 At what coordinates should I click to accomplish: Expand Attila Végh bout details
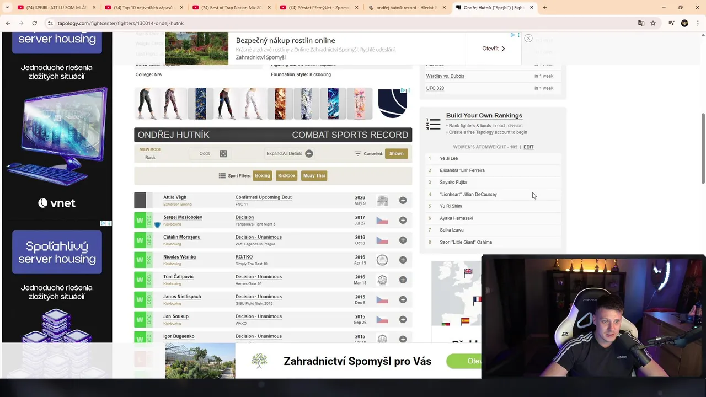(403, 200)
